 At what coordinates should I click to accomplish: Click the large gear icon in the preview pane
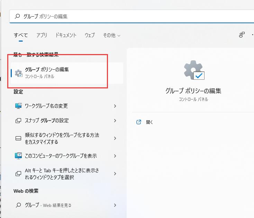193,70
